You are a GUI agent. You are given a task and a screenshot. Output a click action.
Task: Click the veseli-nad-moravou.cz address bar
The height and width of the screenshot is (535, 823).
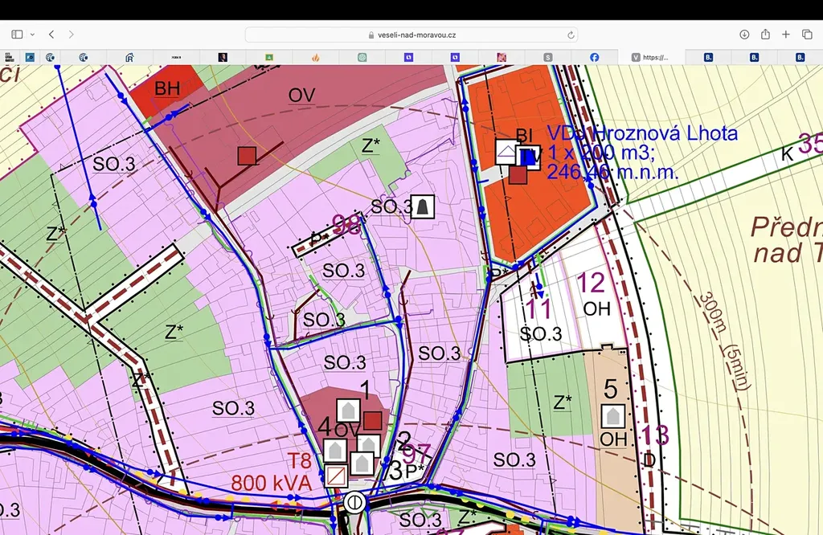(411, 35)
